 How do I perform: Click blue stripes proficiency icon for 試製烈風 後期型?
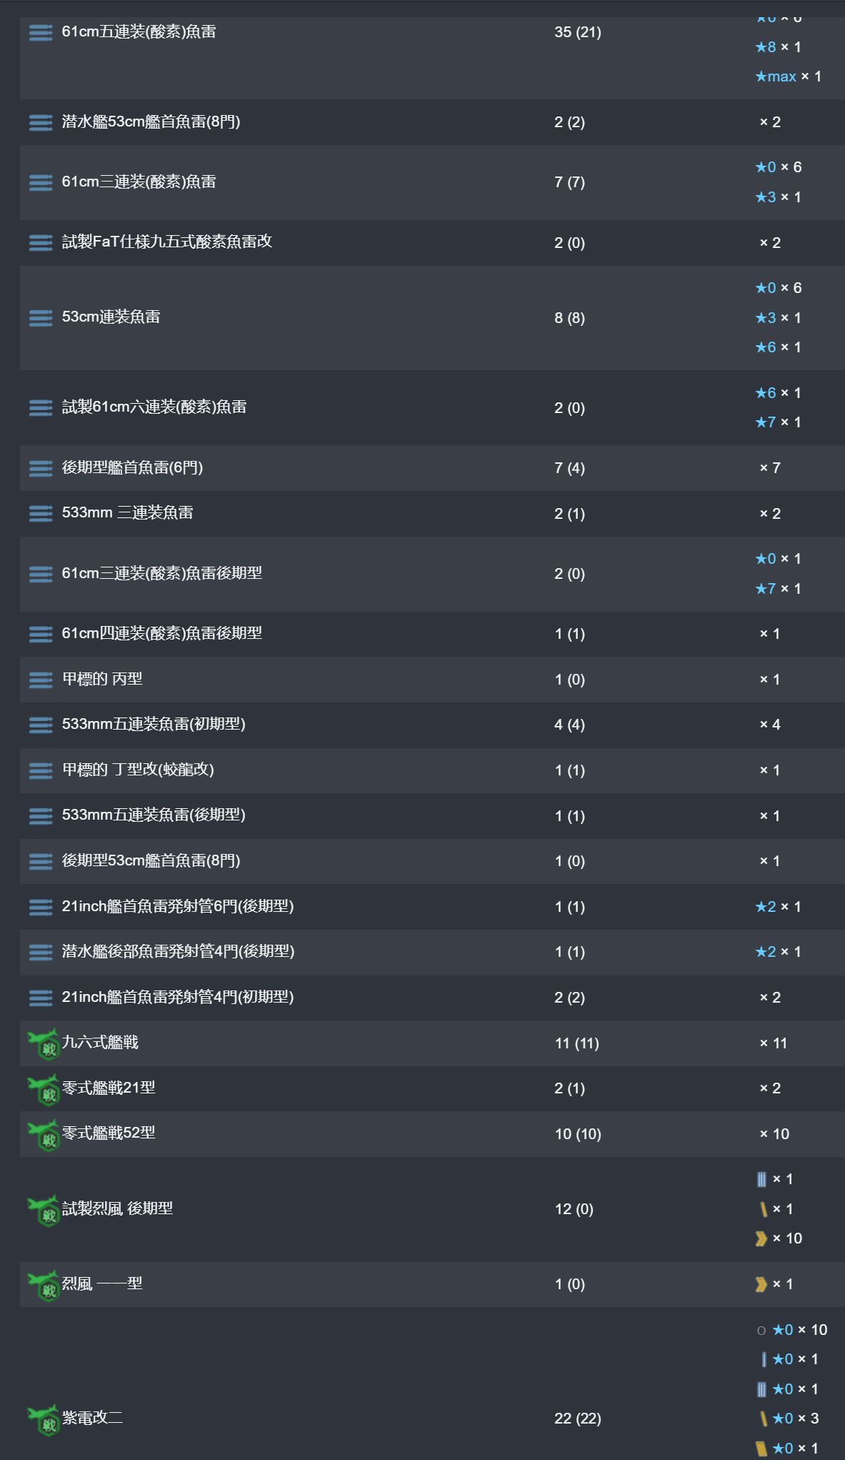761,1179
